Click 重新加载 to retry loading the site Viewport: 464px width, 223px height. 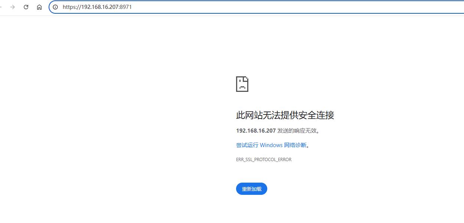251,189
